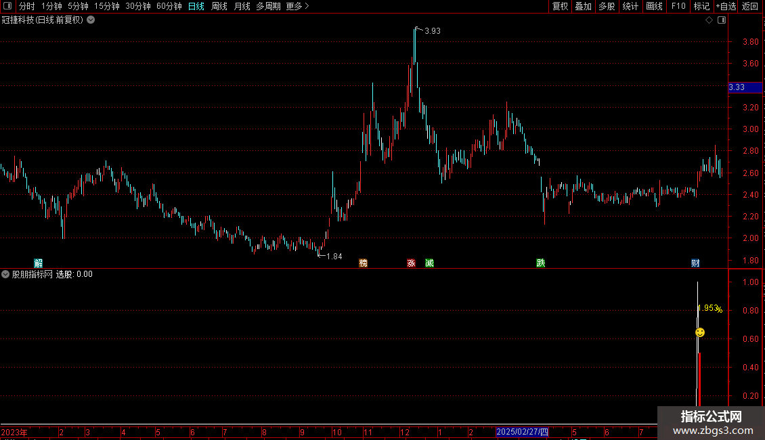Click the 1.84 low price label

coord(334,257)
